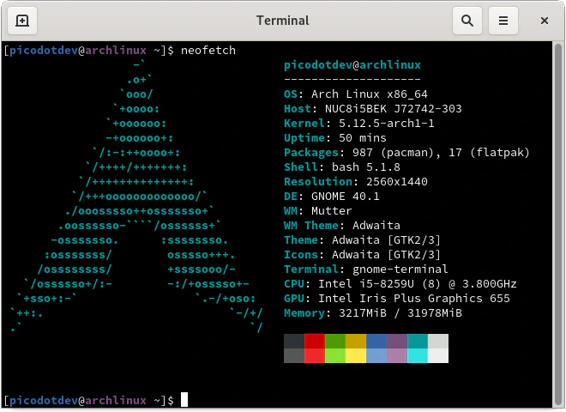
Task: Open the terminal search tool
Action: [x=467, y=21]
